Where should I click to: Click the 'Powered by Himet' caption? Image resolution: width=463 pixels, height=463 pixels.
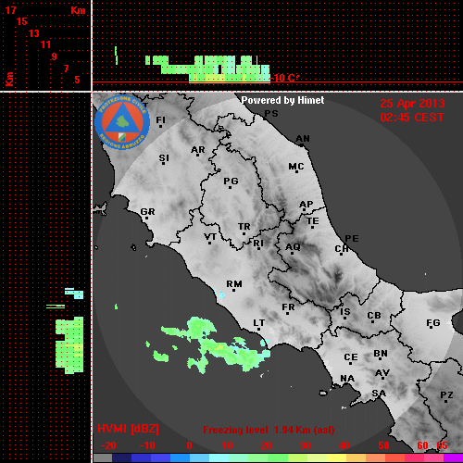(282, 100)
